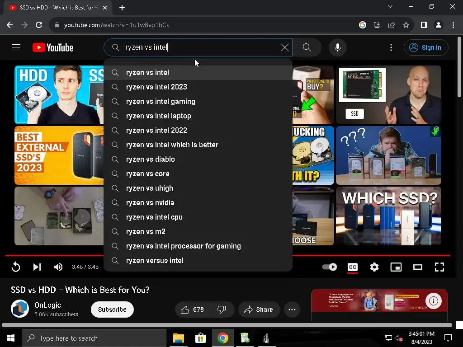The image size is (463, 347).
Task: Open the Windows Start menu
Action: click(11, 338)
